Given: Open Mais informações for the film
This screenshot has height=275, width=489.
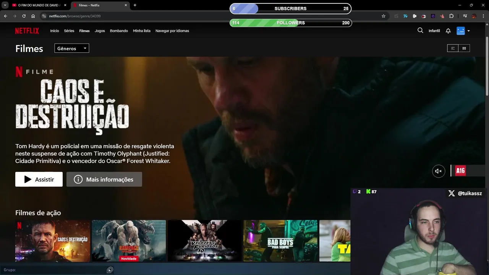Looking at the screenshot, I should tap(104, 180).
